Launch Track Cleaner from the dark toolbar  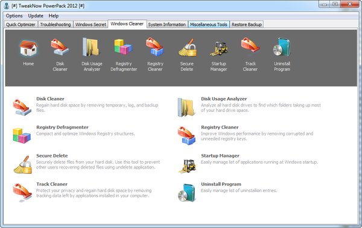(250, 46)
